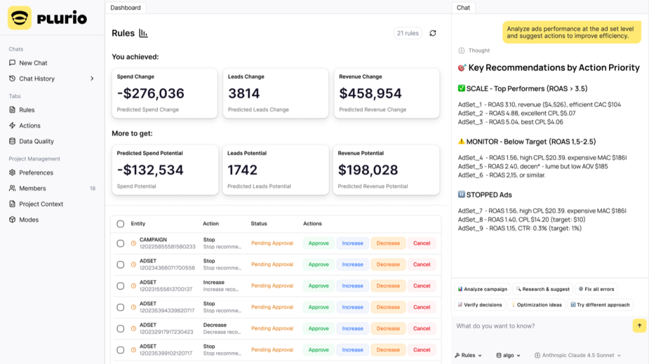This screenshot has height=364, width=649.
Task: Click the What do you want to know field
Action: (543, 326)
